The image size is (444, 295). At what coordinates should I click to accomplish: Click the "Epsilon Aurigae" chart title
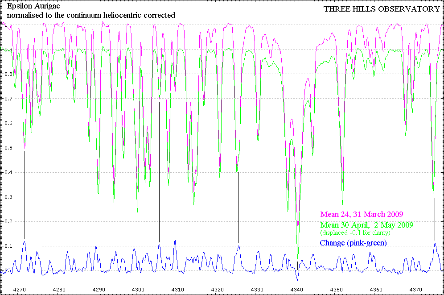coord(33,6)
